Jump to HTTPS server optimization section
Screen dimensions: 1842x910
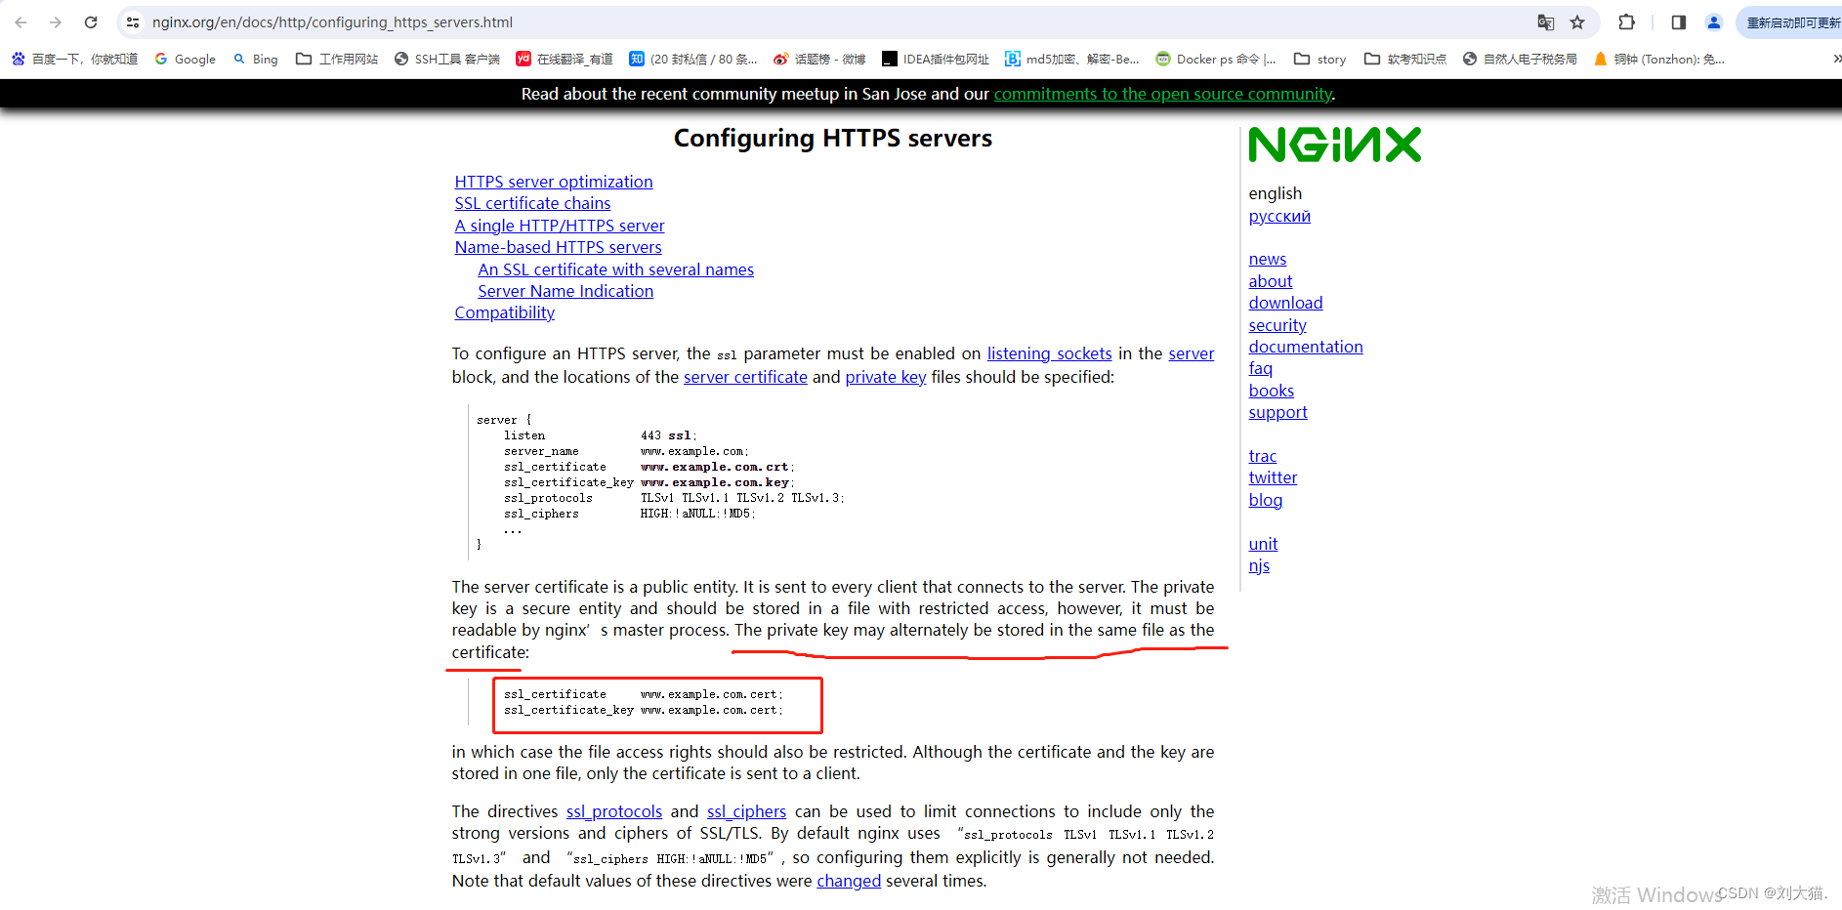(554, 182)
